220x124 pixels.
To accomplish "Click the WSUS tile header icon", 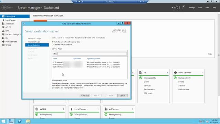I will [x=37, y=109].
